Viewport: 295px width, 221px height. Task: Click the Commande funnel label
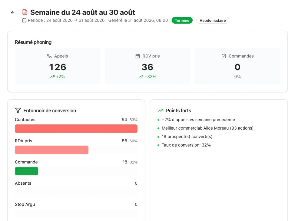26,162
